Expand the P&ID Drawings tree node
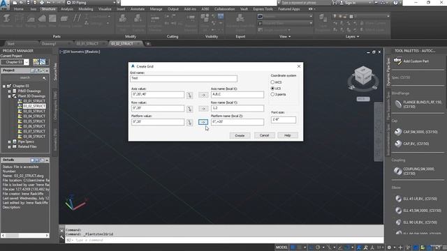This screenshot has height=251, width=447. [9, 91]
